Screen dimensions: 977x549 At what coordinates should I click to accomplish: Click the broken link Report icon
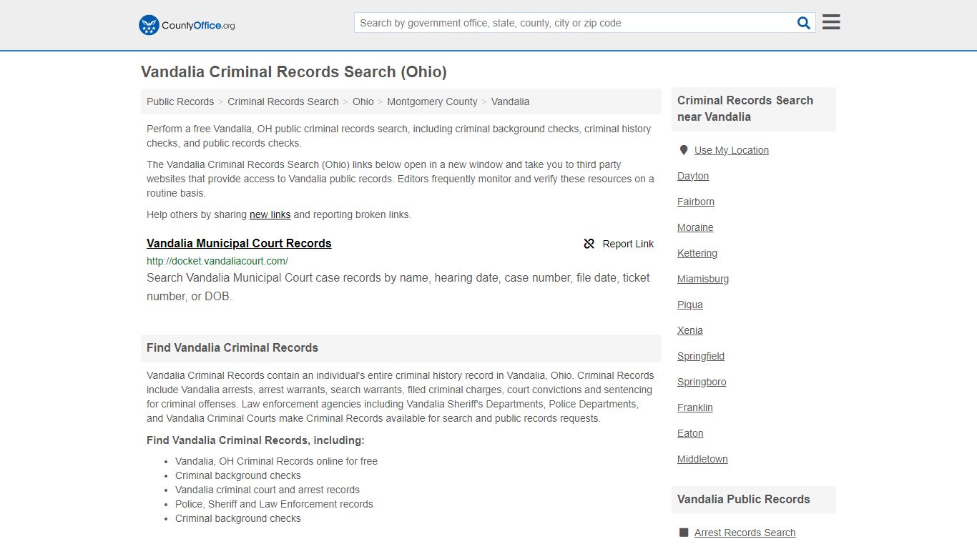click(x=589, y=244)
